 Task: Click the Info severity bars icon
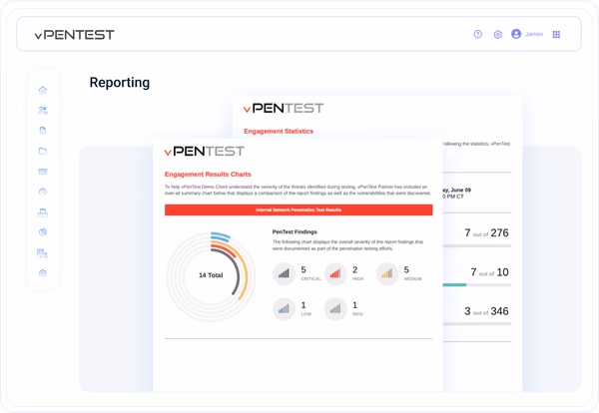click(335, 309)
